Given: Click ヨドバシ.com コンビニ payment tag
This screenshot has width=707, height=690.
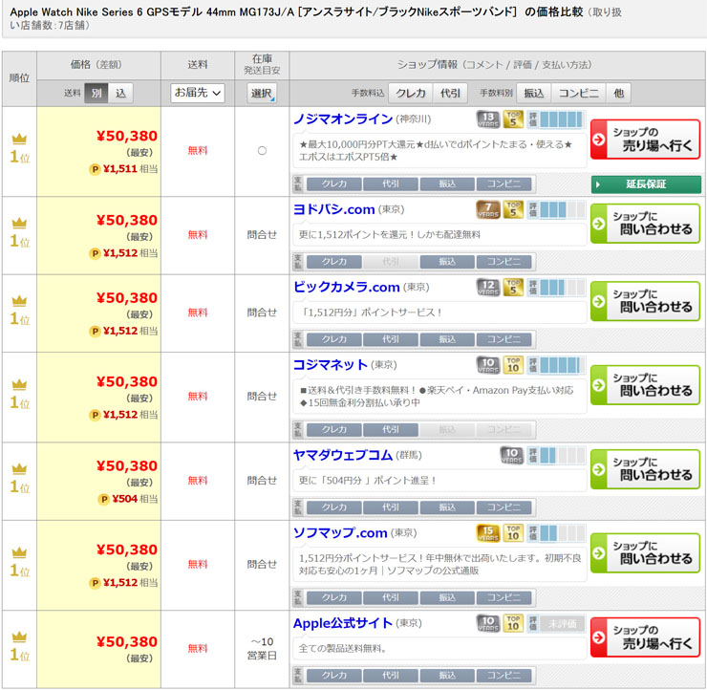Looking at the screenshot, I should pyautogui.click(x=503, y=262).
